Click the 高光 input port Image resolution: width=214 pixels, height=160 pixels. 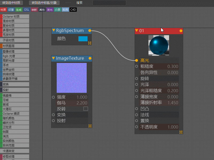click(136, 60)
